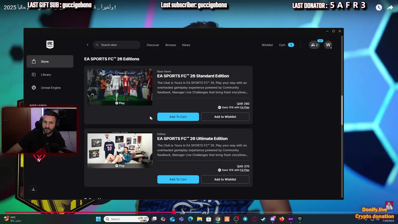Open Discord from the taskbar

tap(273, 219)
